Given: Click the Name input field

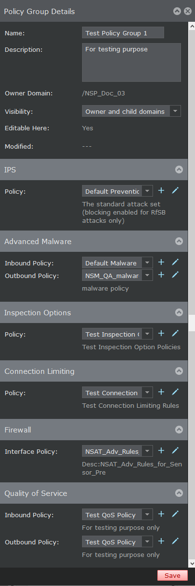Looking at the screenshot, I should point(123,32).
